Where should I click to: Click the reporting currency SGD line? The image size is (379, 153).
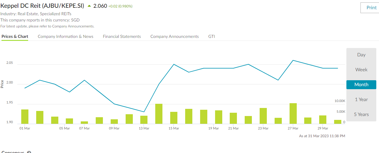[x=40, y=20]
